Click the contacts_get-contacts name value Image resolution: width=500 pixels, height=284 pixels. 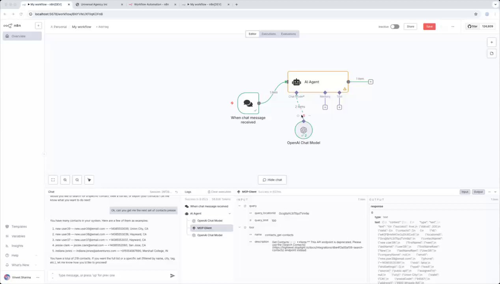(279, 235)
